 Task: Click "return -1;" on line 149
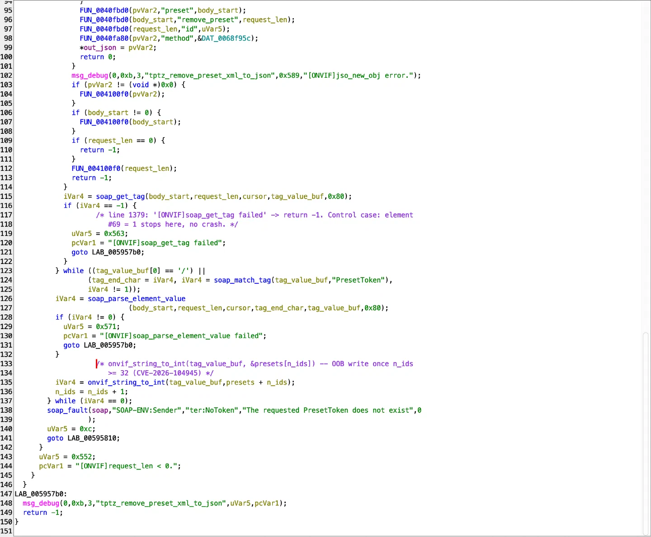43,512
